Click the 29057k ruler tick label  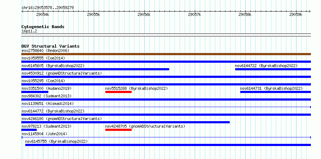pyautogui.click(x=194, y=15)
